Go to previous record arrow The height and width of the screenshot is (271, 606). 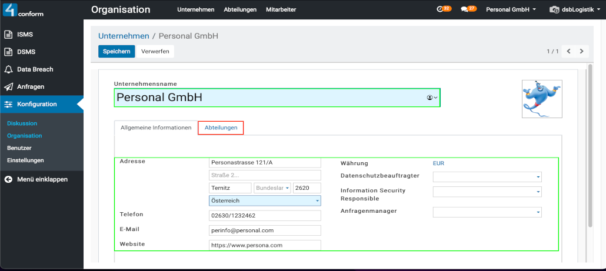coord(569,52)
